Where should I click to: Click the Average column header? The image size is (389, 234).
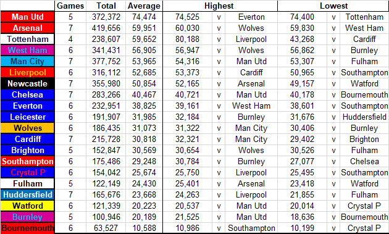[x=144, y=6]
